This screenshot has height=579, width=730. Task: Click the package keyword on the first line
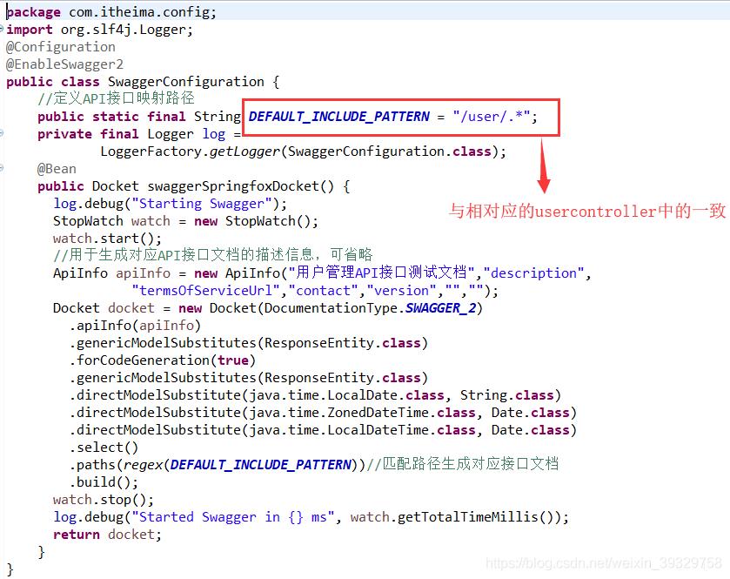point(34,12)
